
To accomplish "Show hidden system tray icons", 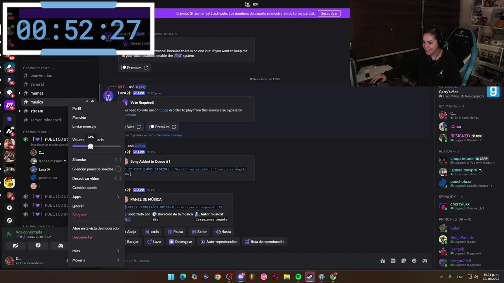I will [x=442, y=277].
